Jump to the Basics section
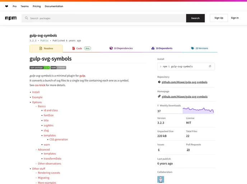This screenshot has height=184, width=247. click(x=42, y=106)
